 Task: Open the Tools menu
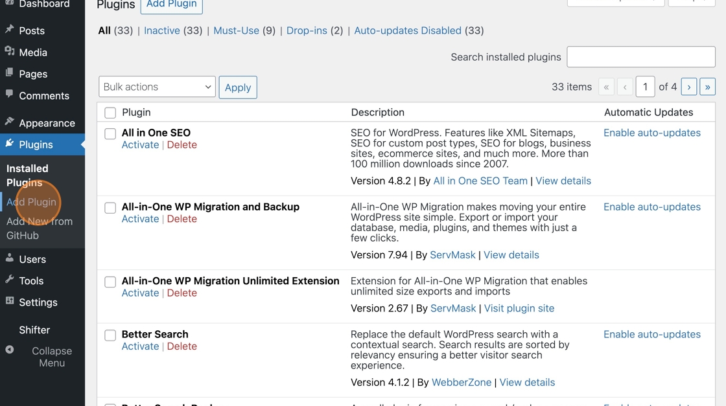(31, 280)
